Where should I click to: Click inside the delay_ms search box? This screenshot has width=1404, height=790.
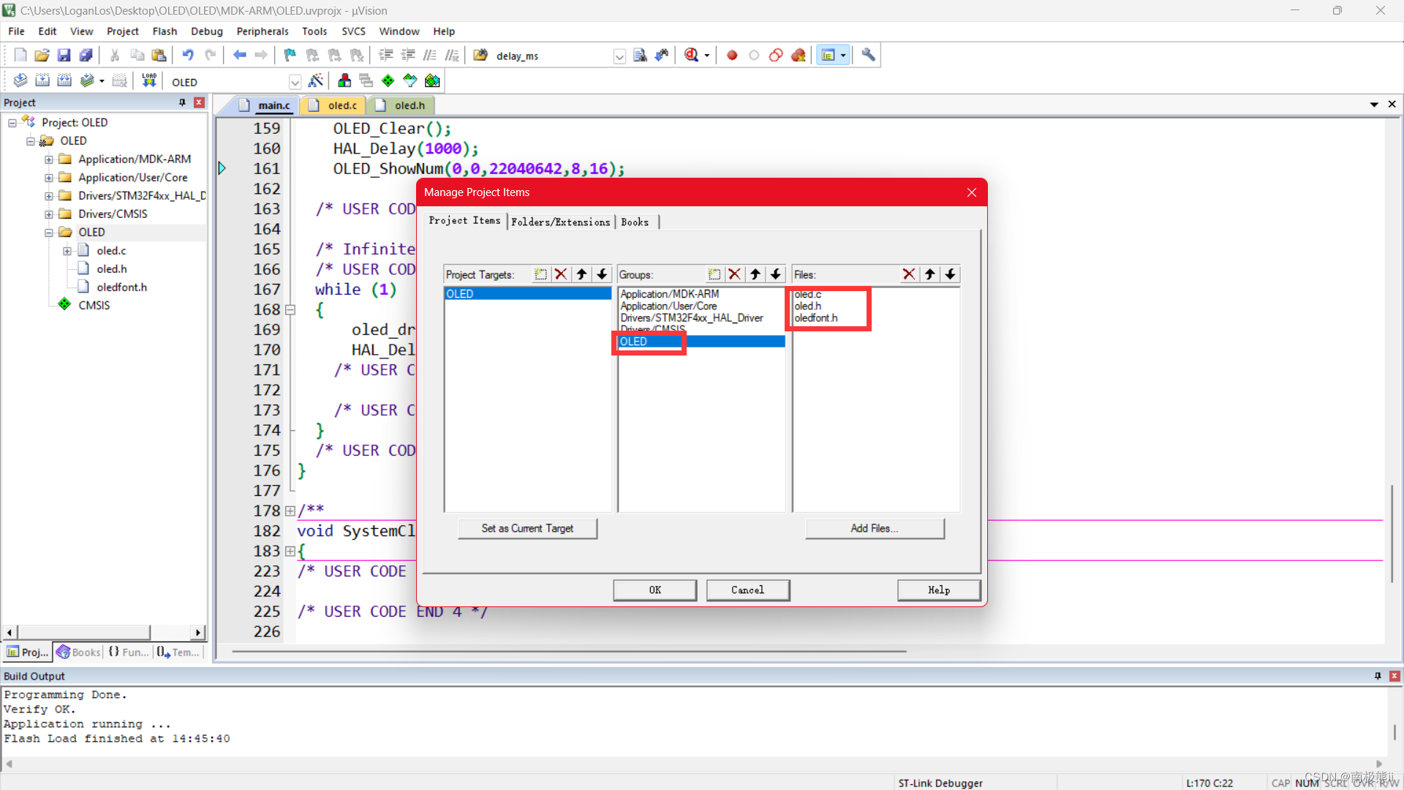tap(548, 55)
